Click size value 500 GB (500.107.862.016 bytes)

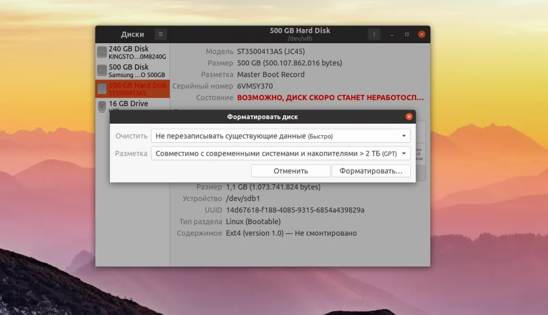click(x=289, y=63)
